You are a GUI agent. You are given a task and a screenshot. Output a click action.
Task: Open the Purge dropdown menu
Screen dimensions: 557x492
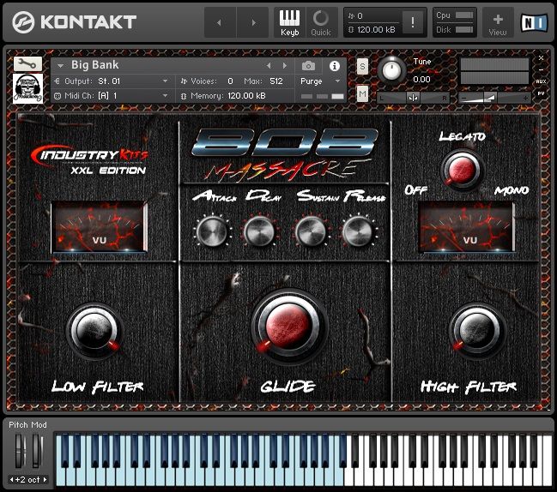point(320,81)
